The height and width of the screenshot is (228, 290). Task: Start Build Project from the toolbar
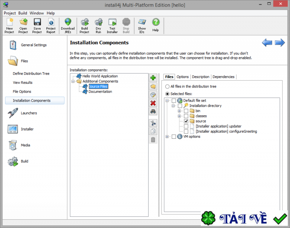coord(84,26)
